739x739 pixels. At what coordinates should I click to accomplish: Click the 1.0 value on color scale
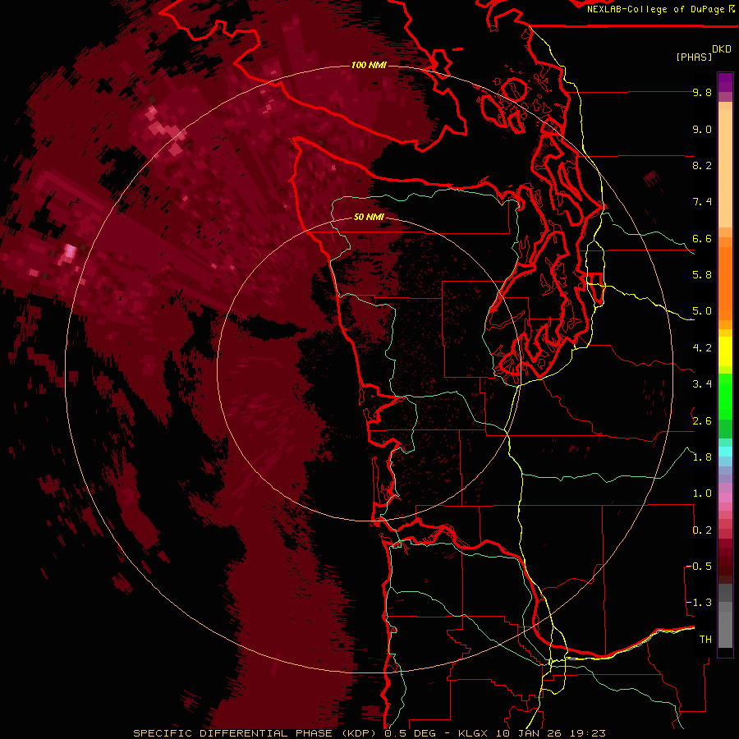coord(702,493)
